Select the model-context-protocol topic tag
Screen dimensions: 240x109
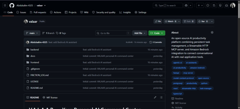click(183, 78)
